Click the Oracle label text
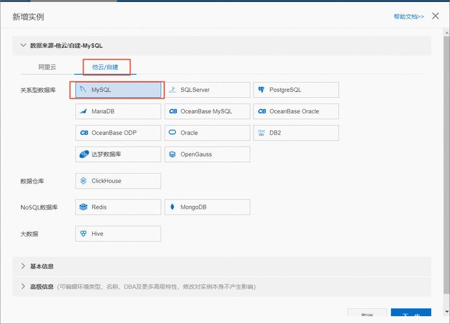 coord(189,133)
